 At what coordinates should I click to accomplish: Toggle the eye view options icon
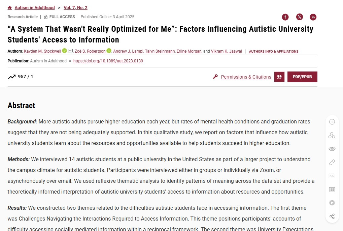pyautogui.click(x=332, y=149)
